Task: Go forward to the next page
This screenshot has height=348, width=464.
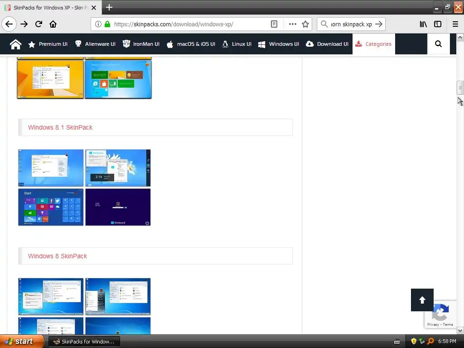Action: 24,24
